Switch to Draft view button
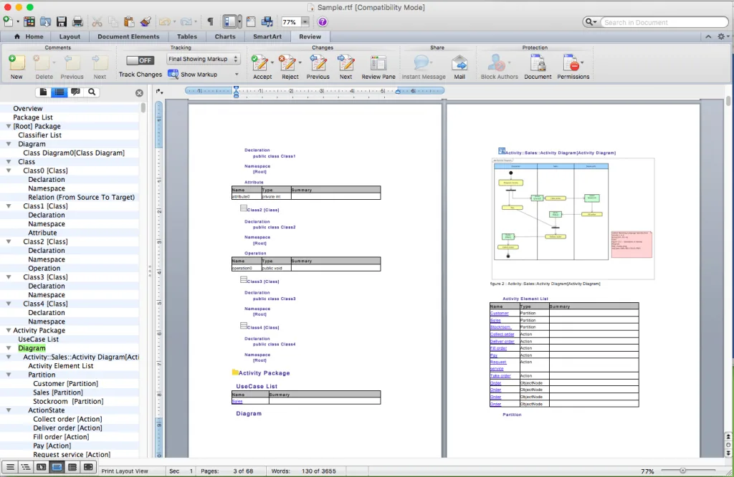The width and height of the screenshot is (734, 477). coord(10,467)
